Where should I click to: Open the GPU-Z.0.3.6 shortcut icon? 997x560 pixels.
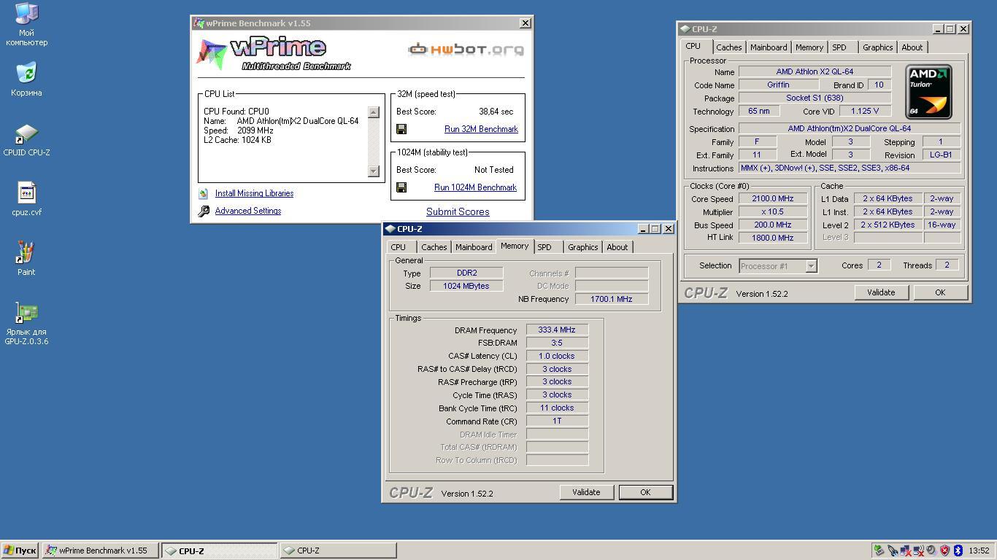coord(26,313)
